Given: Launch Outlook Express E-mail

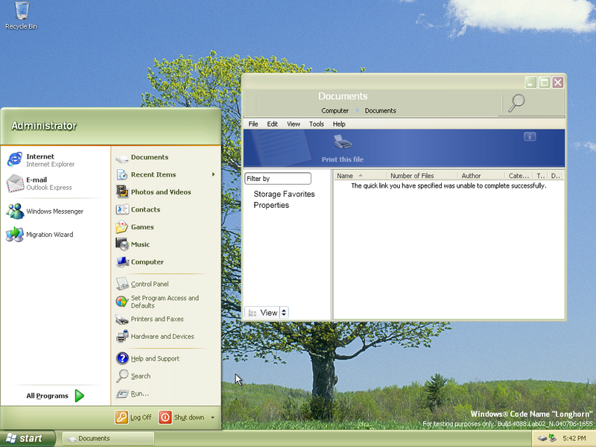Looking at the screenshot, I should [x=39, y=183].
